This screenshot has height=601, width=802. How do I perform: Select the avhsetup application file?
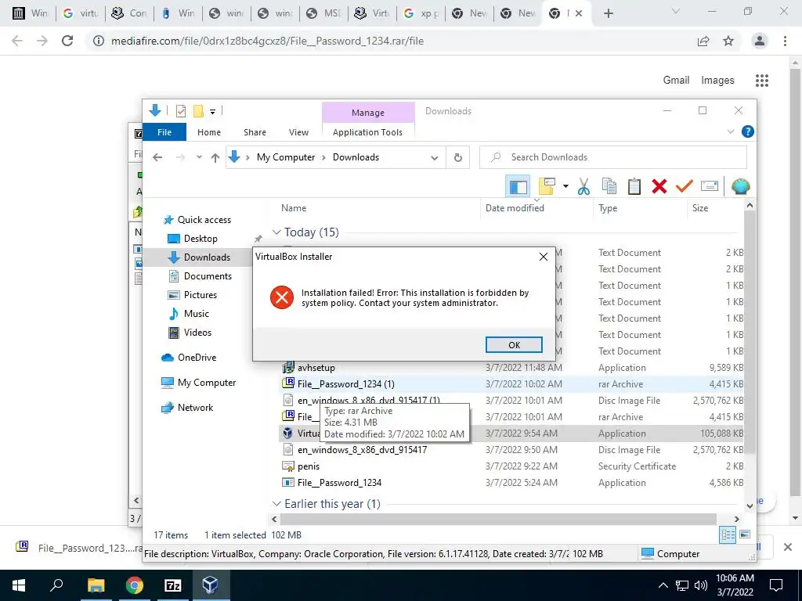coord(316,368)
